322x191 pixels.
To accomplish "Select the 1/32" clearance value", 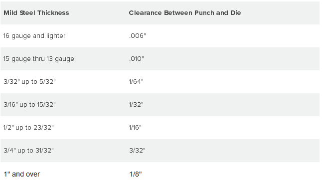I will point(136,105).
